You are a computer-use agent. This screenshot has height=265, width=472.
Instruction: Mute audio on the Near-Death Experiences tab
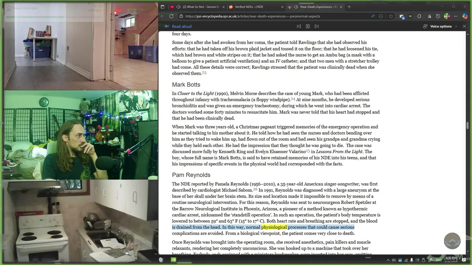296,7
